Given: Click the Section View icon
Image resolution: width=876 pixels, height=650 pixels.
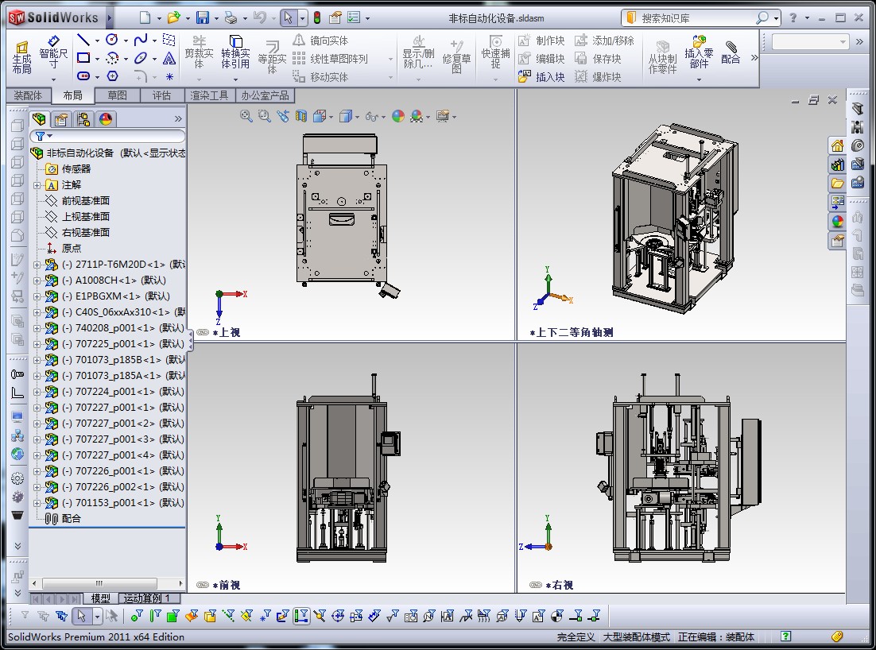Looking at the screenshot, I should point(301,116).
